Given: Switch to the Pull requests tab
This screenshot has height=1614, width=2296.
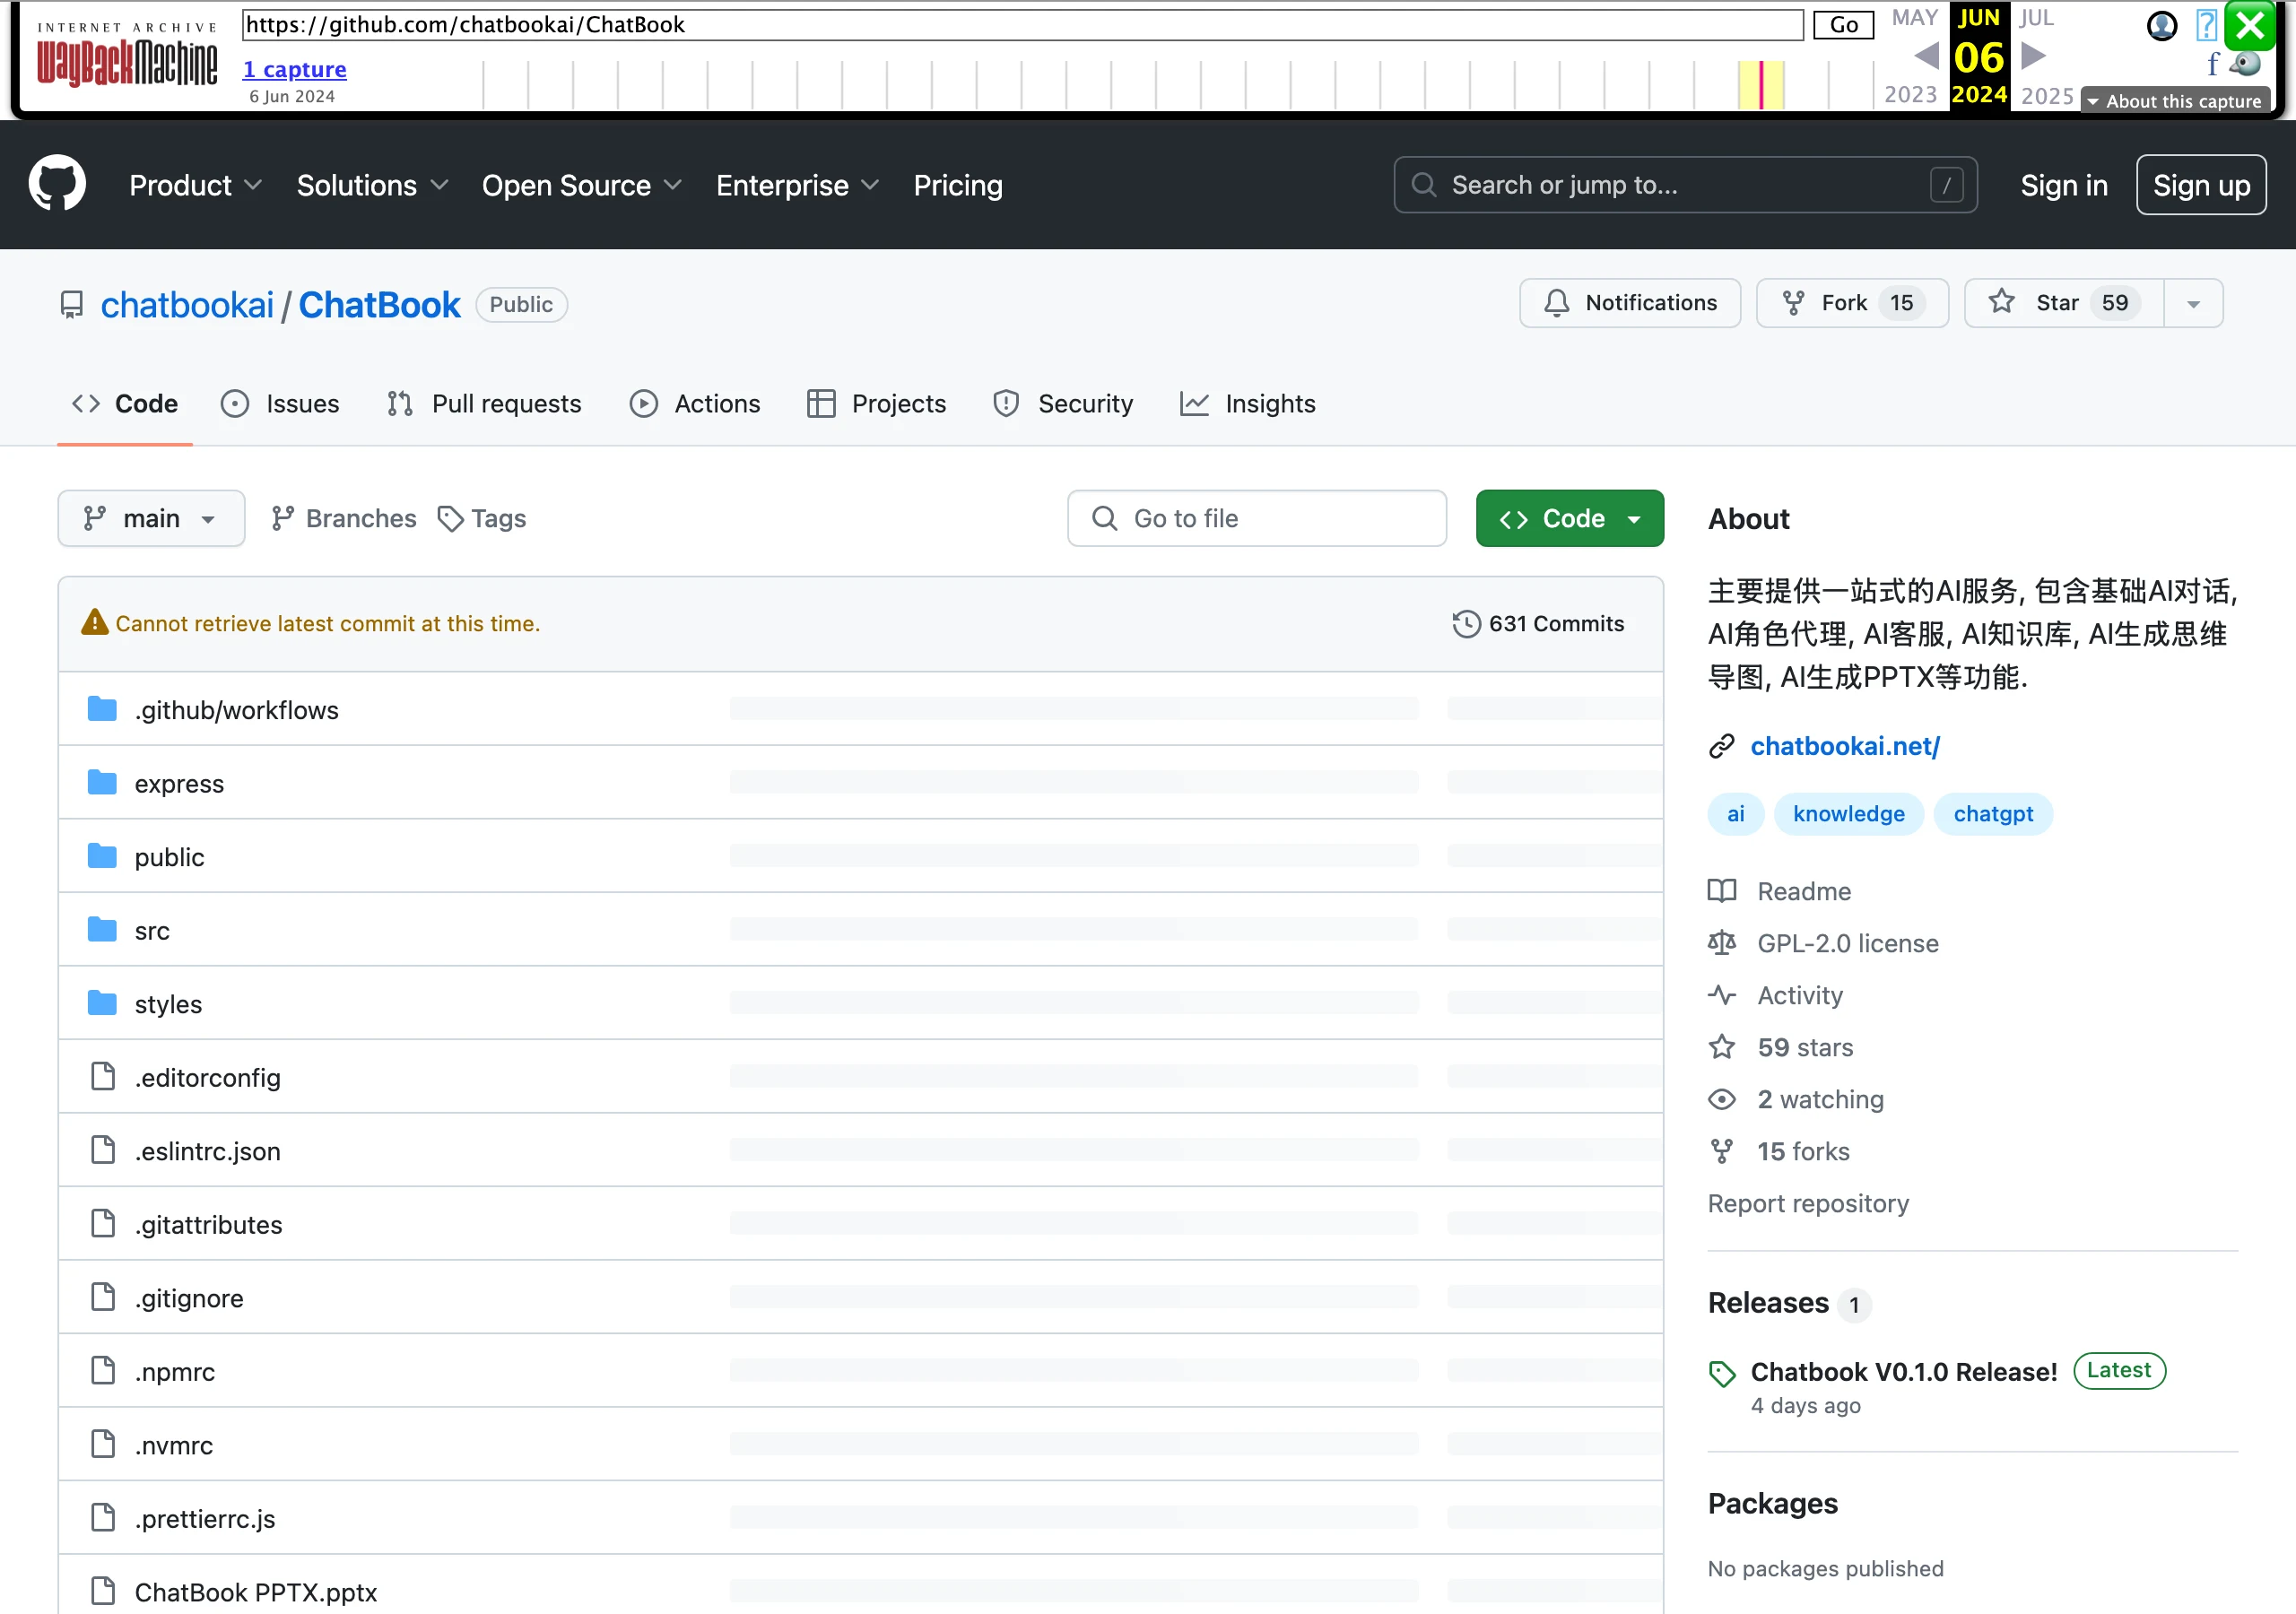Looking at the screenshot, I should tap(484, 403).
